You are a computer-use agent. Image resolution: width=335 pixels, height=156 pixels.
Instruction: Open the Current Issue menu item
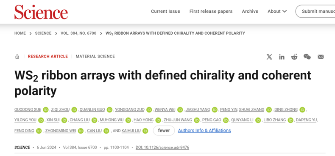165,11
